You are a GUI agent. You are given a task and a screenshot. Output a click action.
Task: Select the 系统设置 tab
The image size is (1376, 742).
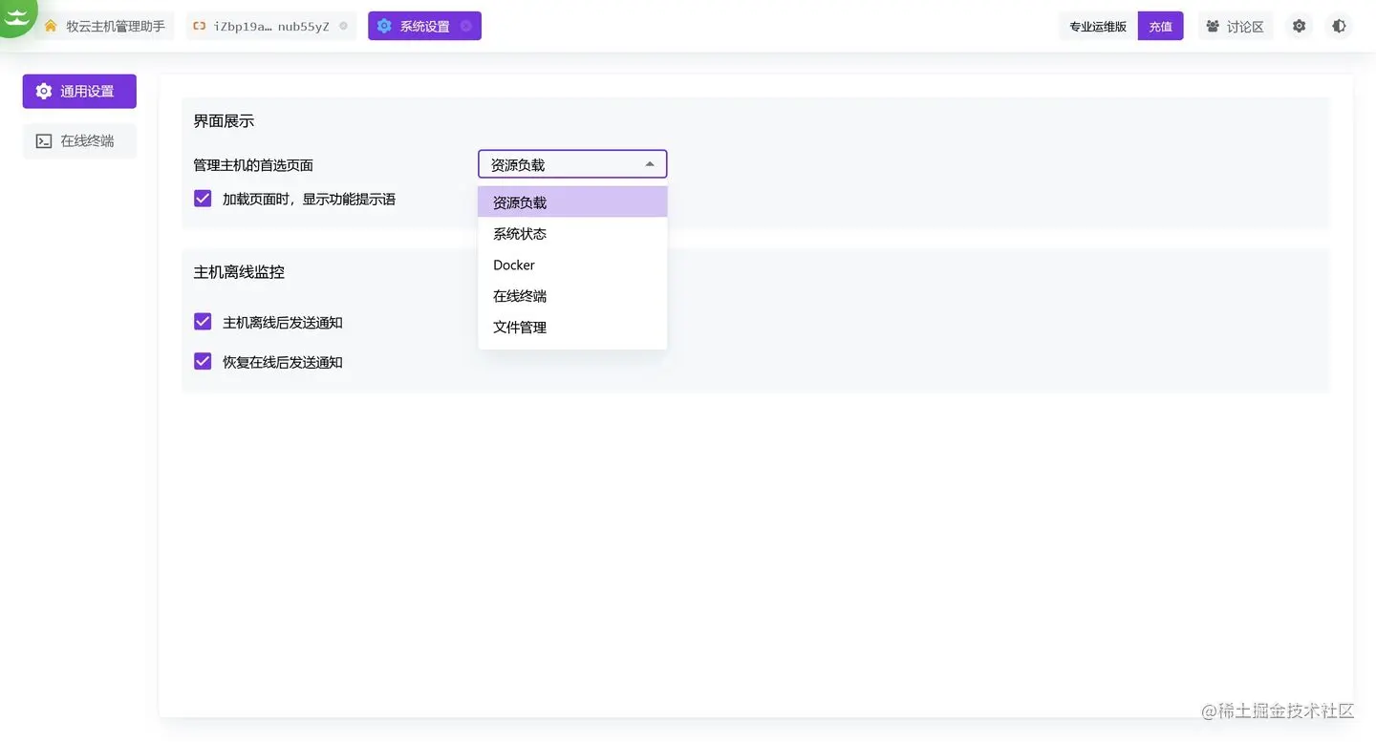point(424,27)
